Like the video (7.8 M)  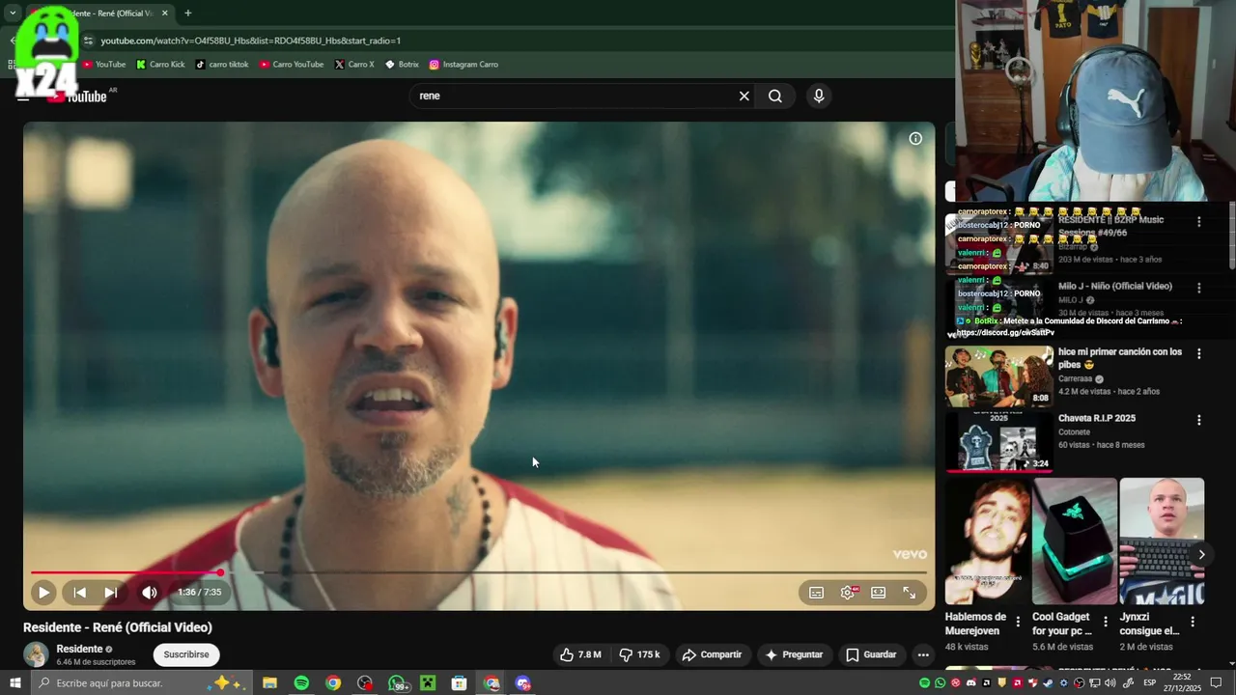coord(580,654)
